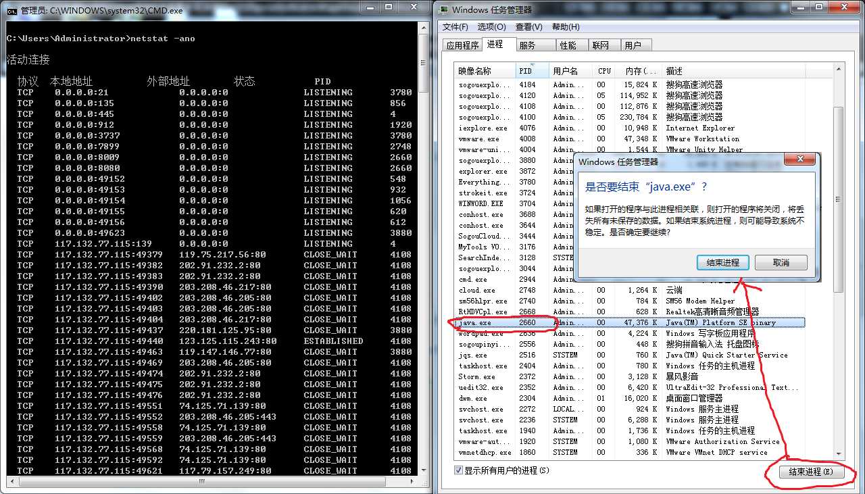Click the netstat -ano command text in CMD
This screenshot has height=494, width=865.
pos(162,39)
